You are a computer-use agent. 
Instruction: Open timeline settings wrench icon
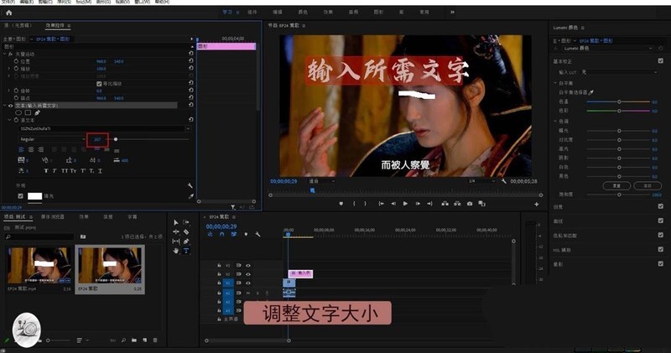coord(257,234)
